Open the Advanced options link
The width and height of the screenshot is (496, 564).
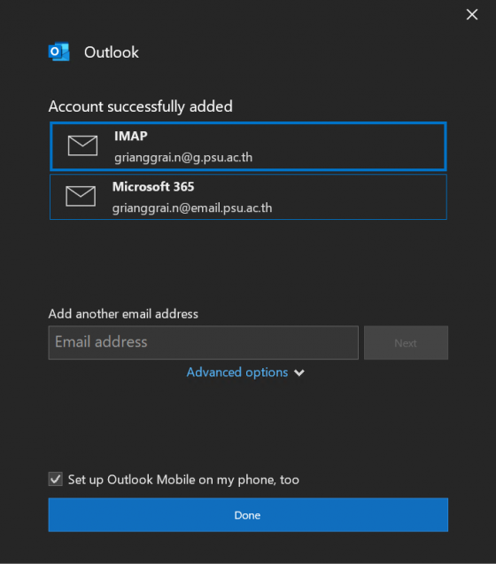pyautogui.click(x=237, y=372)
